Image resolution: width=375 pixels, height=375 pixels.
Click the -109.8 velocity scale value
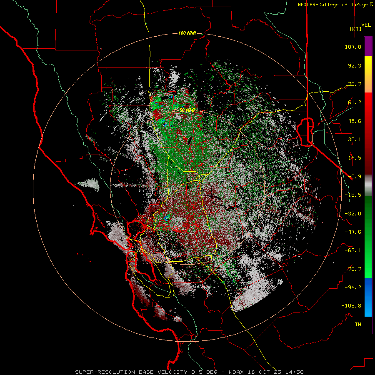[351, 306]
